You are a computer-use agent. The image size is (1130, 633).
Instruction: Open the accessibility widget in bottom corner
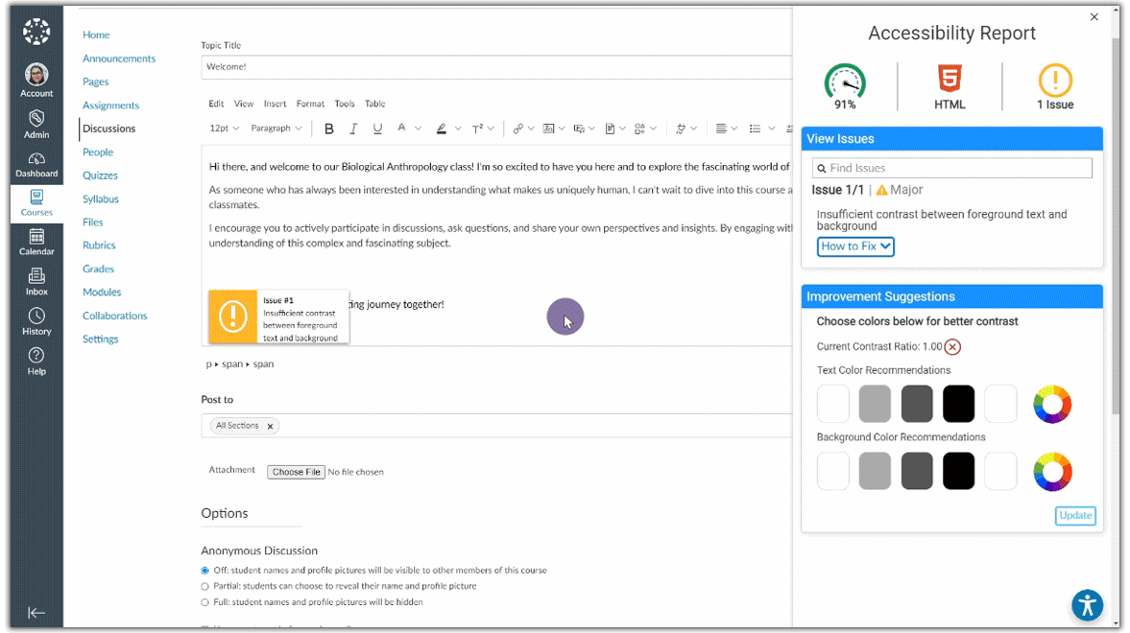point(1087,605)
